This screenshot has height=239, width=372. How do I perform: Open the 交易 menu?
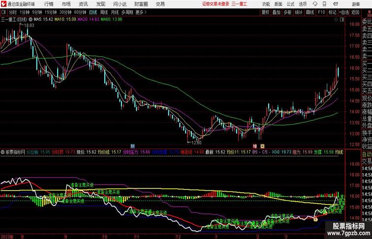point(160,4)
